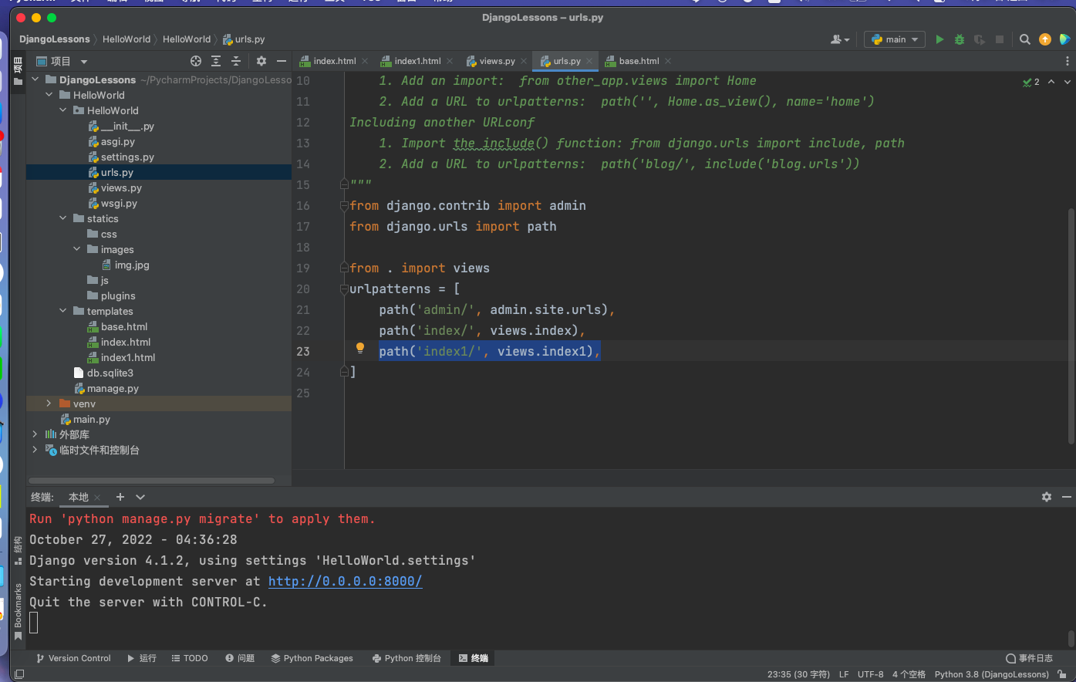Click the orange update arrow icon
1076x682 pixels.
click(x=1045, y=39)
